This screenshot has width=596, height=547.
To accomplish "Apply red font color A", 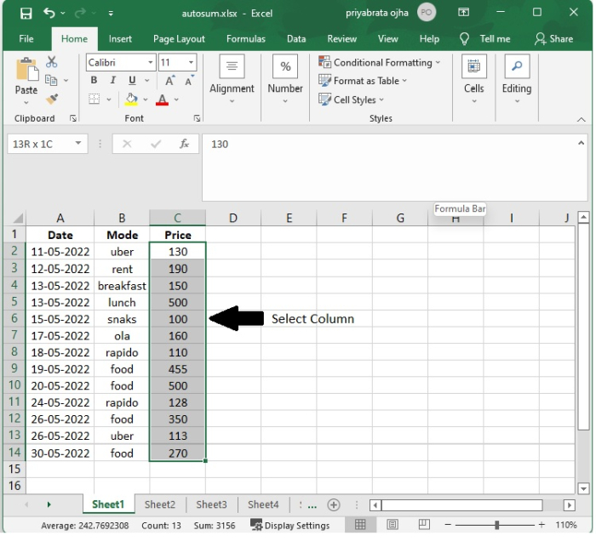I will (162, 100).
